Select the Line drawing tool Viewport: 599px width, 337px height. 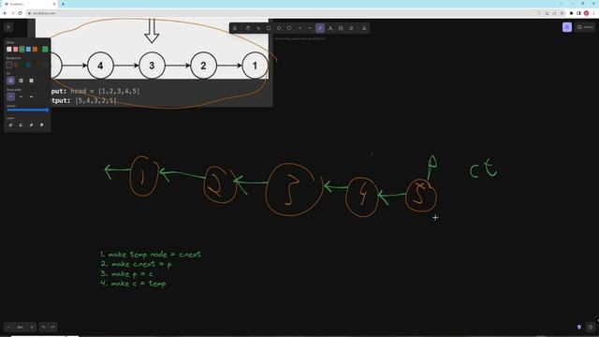pyautogui.click(x=310, y=28)
